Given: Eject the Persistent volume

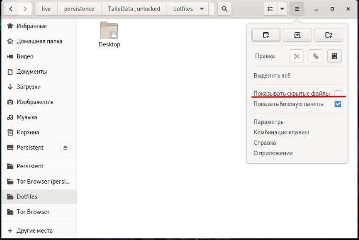Looking at the screenshot, I should [66, 147].
